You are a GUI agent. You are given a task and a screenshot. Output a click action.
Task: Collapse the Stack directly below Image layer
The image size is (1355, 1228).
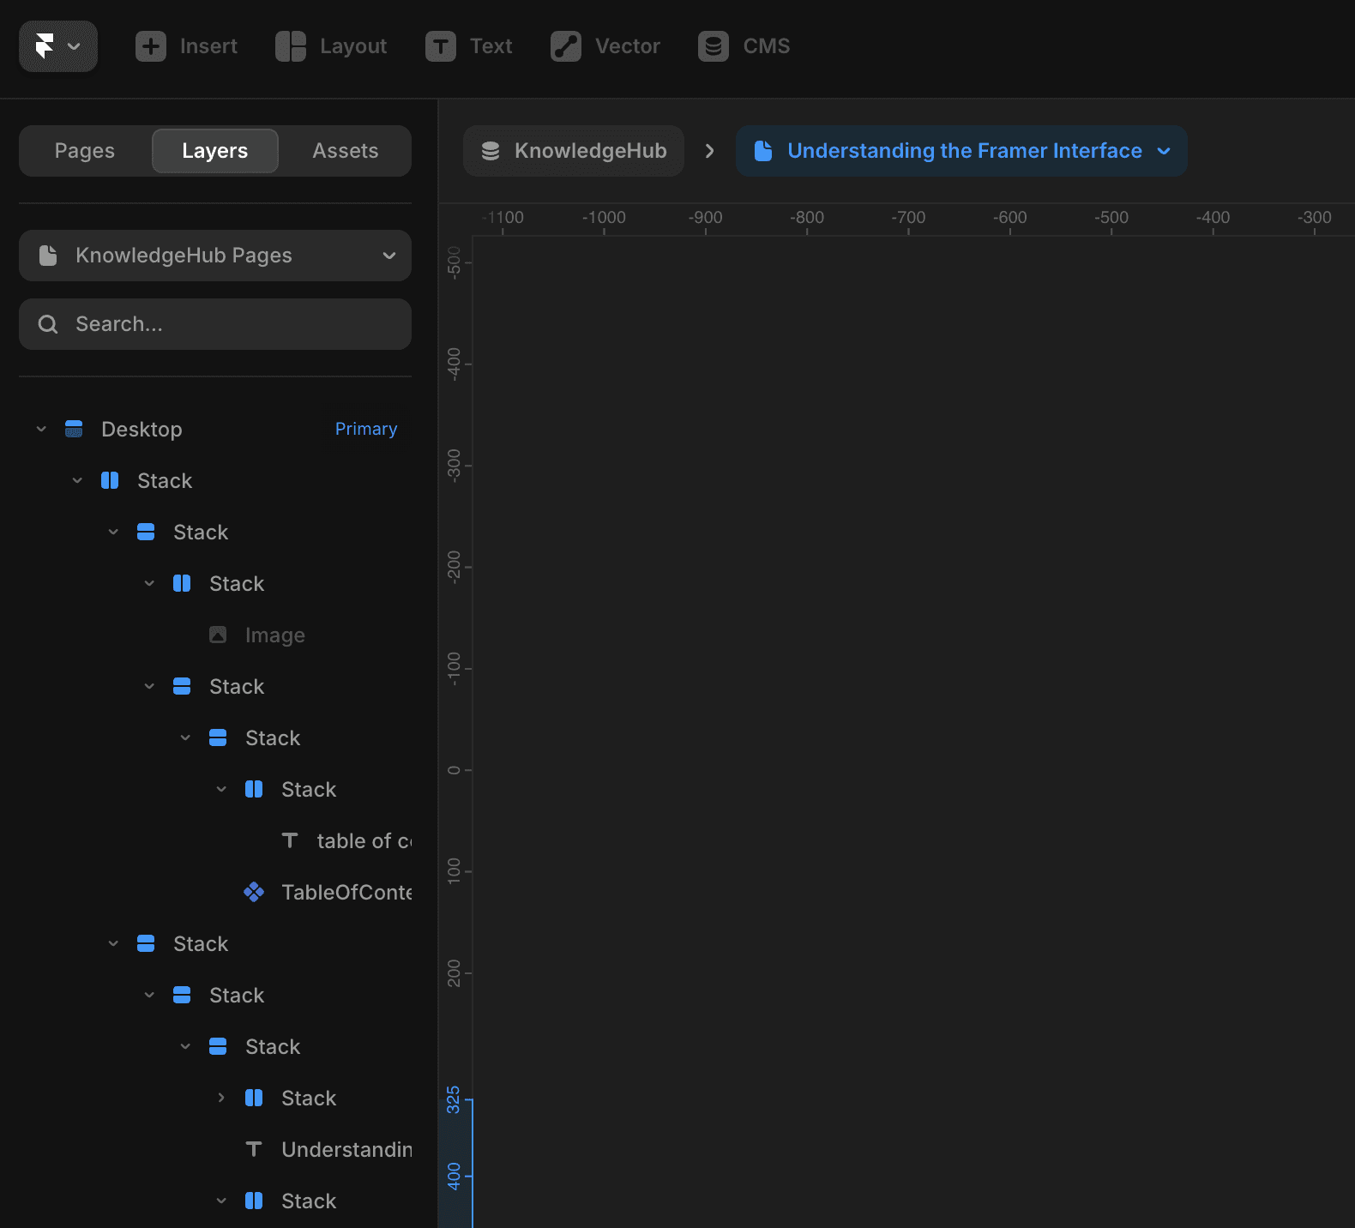(149, 686)
